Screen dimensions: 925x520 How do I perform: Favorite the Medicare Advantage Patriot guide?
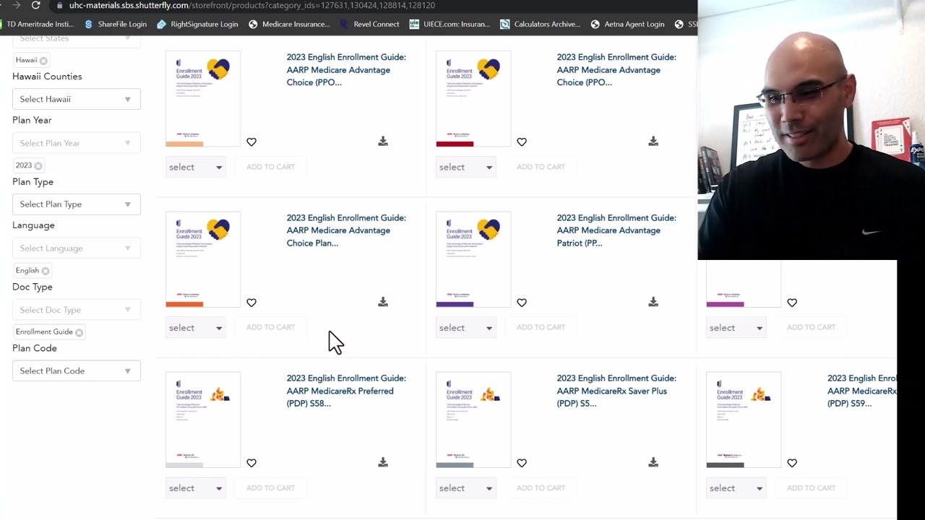coord(522,303)
